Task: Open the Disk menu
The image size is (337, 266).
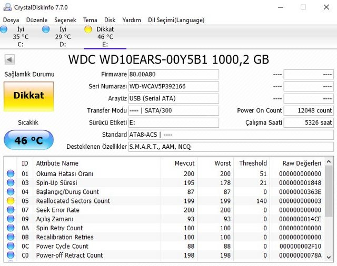Action: point(110,20)
